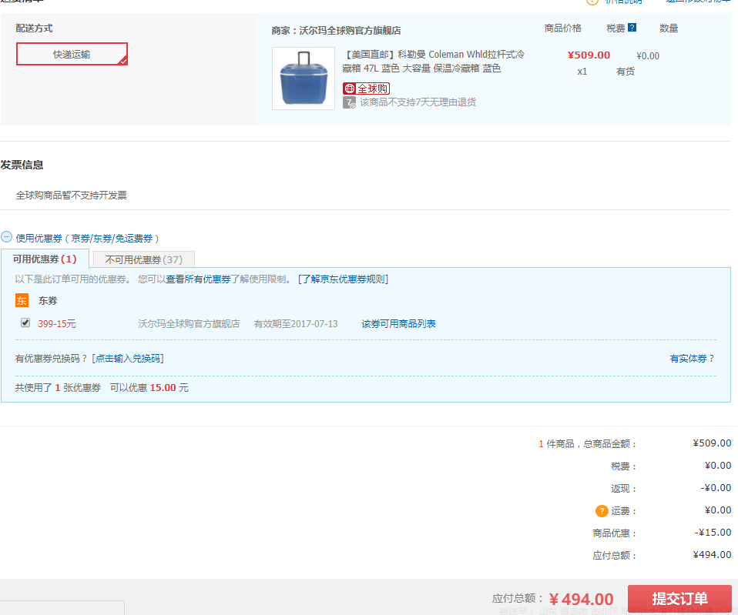The width and height of the screenshot is (738, 615).
Task: Click the 可以优惠 15.00 元 summary
Action: click(149, 388)
